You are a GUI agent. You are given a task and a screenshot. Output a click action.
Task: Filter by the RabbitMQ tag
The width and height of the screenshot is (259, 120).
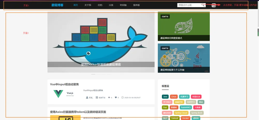click(186, 108)
